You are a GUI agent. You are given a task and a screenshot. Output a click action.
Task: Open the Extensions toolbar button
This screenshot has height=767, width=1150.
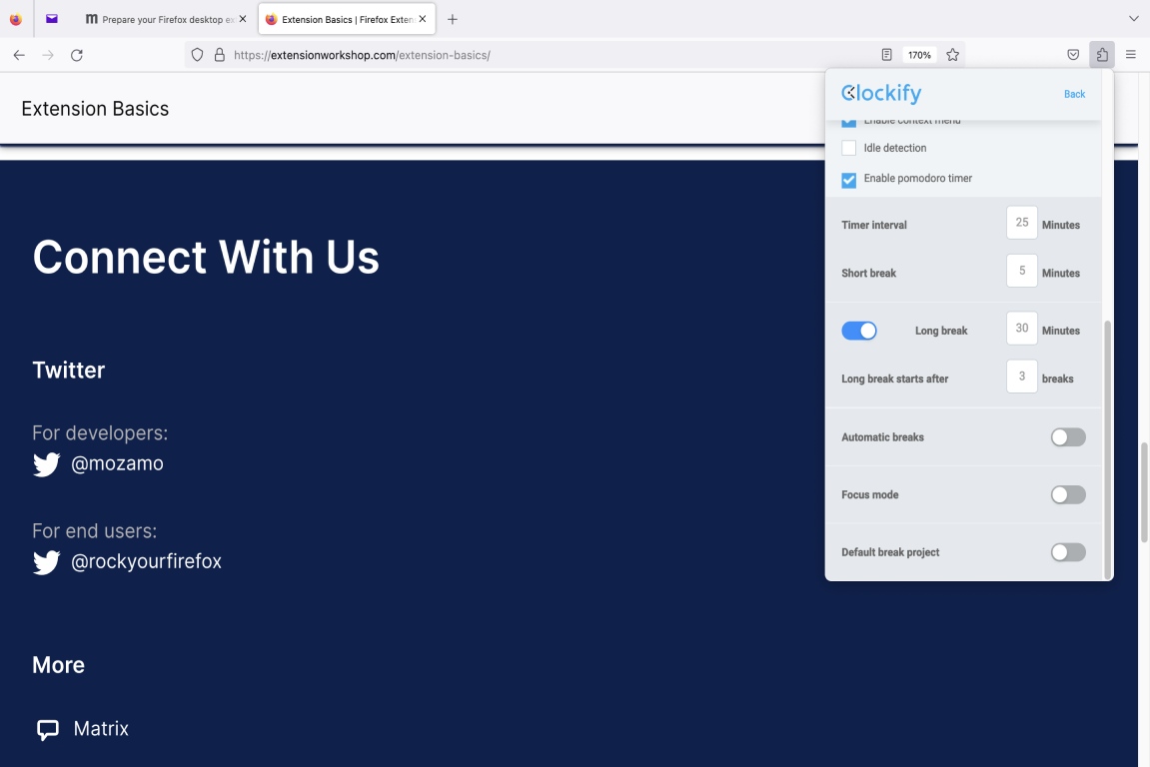point(1102,55)
